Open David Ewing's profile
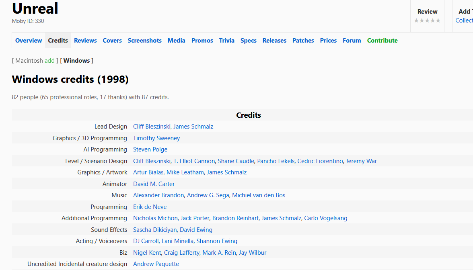Viewport: 473px width, 270px height. point(196,230)
